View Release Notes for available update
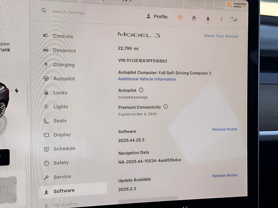 click(225, 175)
